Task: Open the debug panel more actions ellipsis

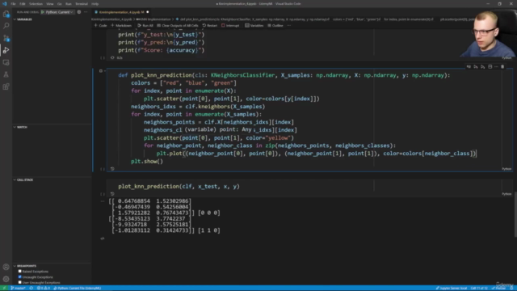Action: pyautogui.click(x=86, y=12)
